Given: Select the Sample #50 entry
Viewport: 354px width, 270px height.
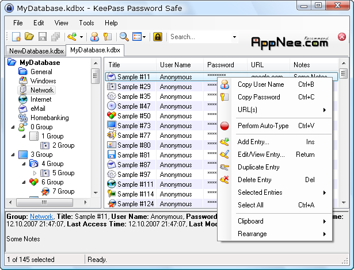Looking at the screenshot, I should (x=134, y=116).
